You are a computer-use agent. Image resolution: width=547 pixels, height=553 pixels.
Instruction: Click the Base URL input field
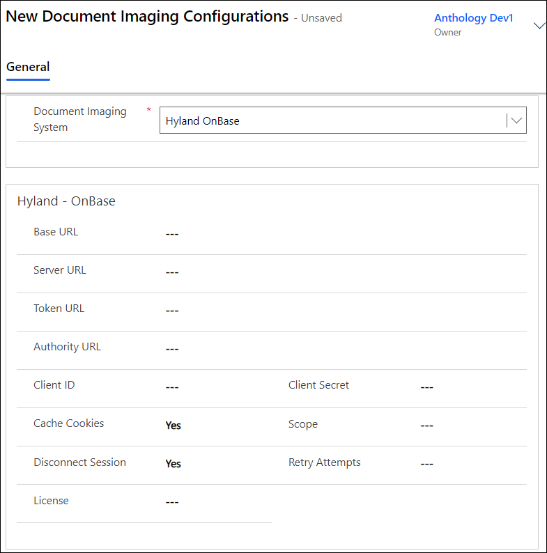(341, 234)
